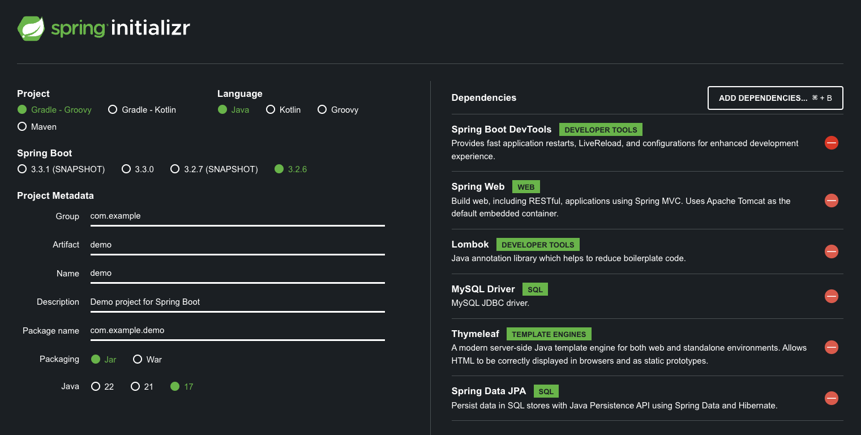Viewport: 861px width, 435px height.
Task: Remove the Lombok dependency
Action: [831, 251]
